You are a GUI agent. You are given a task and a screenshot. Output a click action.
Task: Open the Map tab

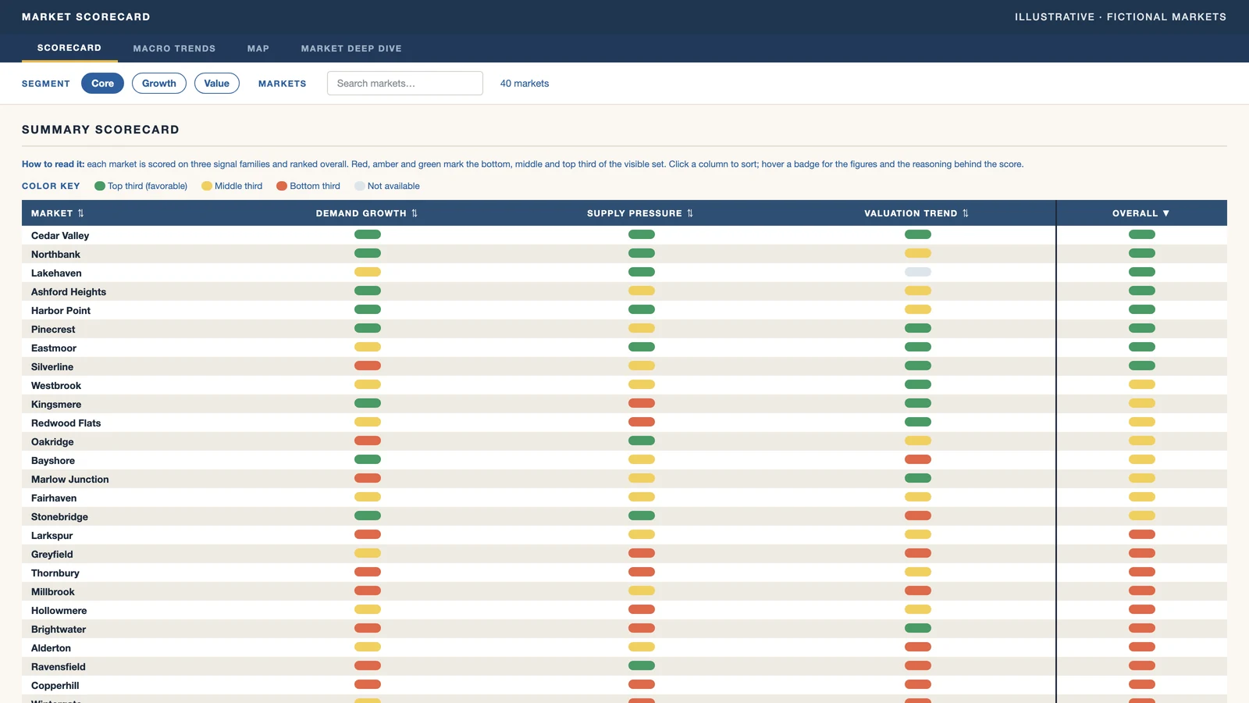(258, 48)
